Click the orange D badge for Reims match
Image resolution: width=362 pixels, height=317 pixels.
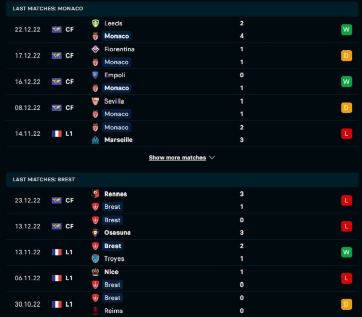[346, 304]
